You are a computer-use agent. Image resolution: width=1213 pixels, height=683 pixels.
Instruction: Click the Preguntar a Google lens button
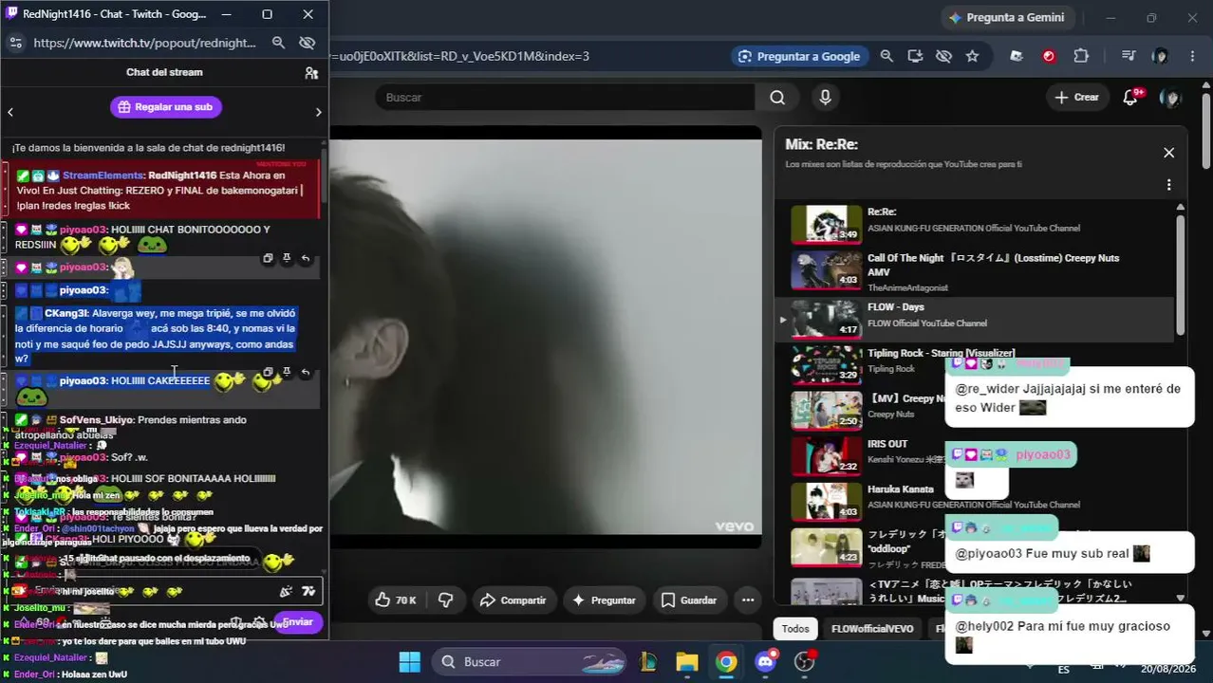[x=799, y=56]
